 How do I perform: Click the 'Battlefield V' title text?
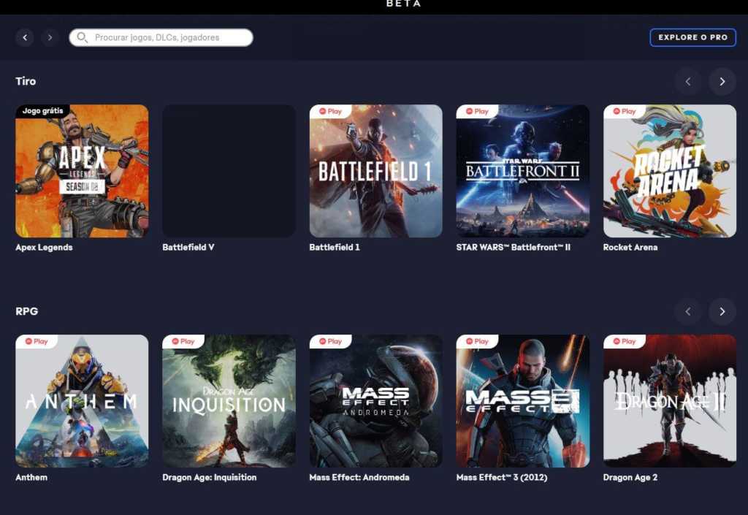click(x=188, y=247)
